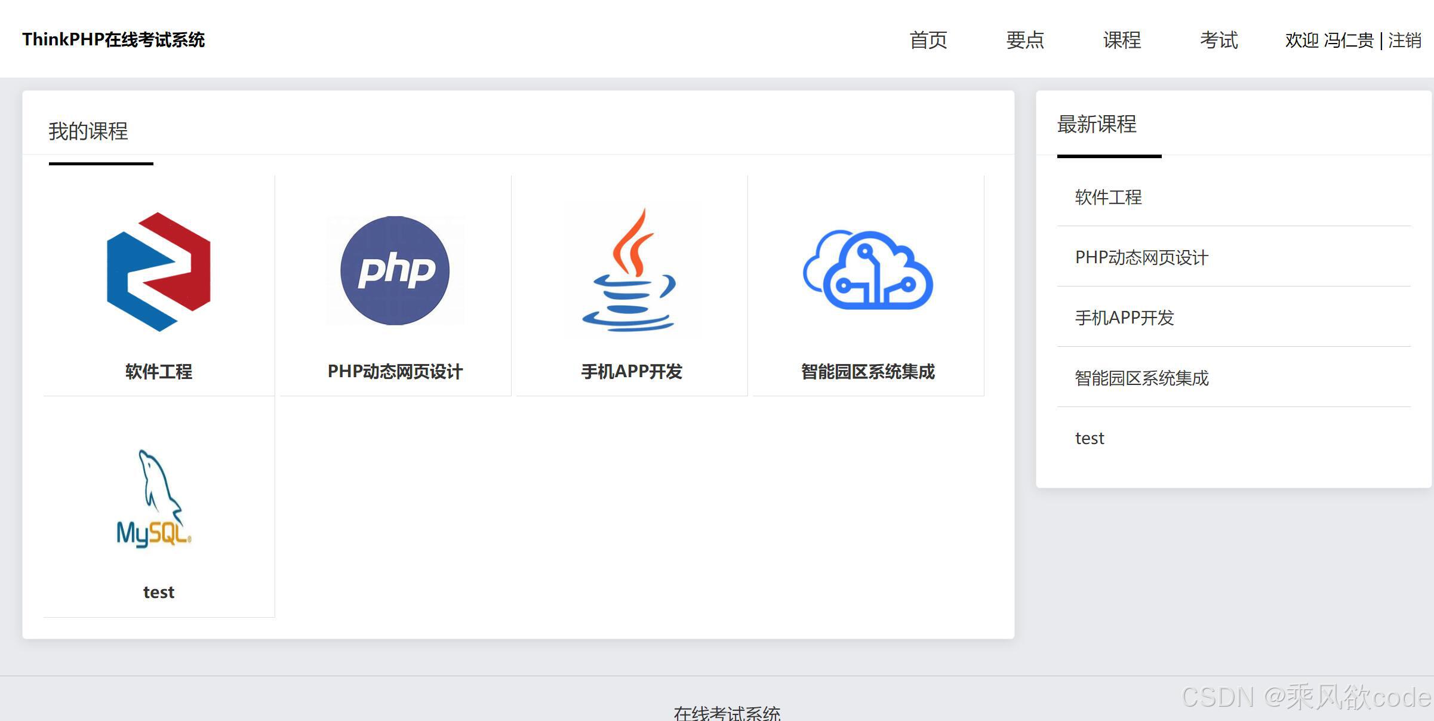The height and width of the screenshot is (721, 1434).
Task: Select 考试 in the navigation bar
Action: (1218, 40)
